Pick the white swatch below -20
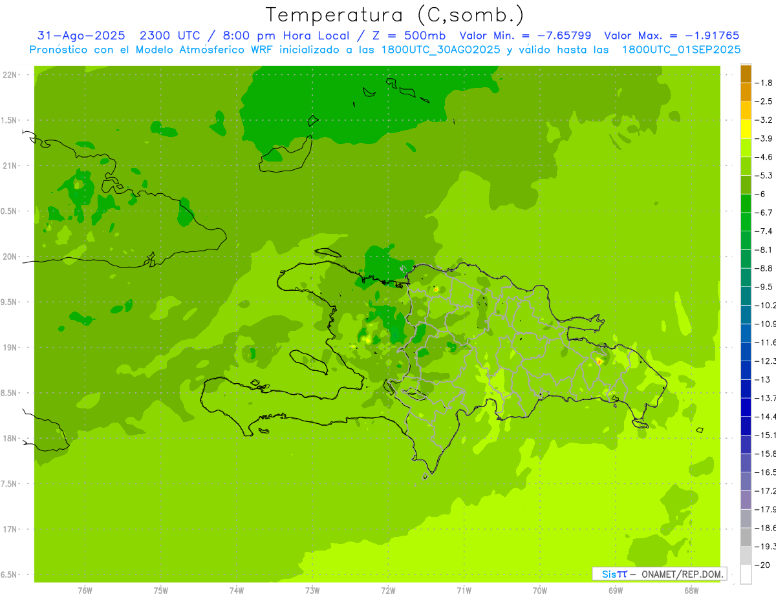Viewport: 776px width, 599px height. coord(746,574)
